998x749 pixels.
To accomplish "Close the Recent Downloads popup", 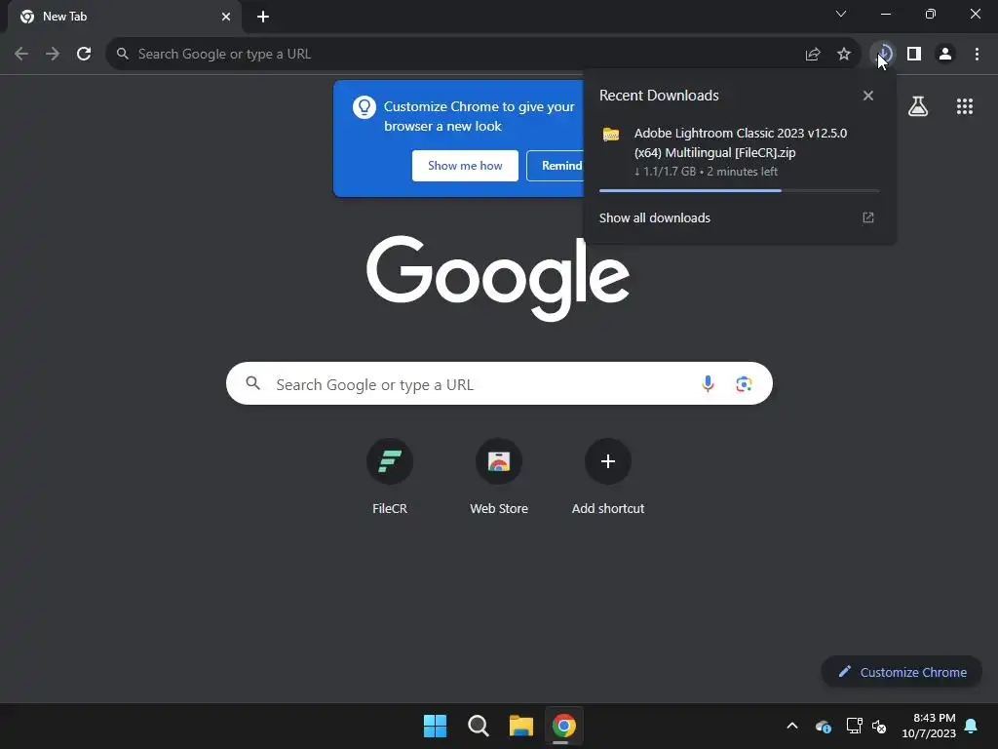I will [867, 96].
